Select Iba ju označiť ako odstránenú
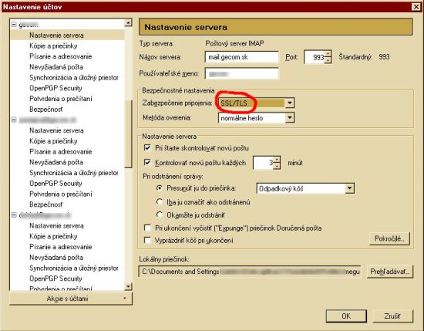 160,201
